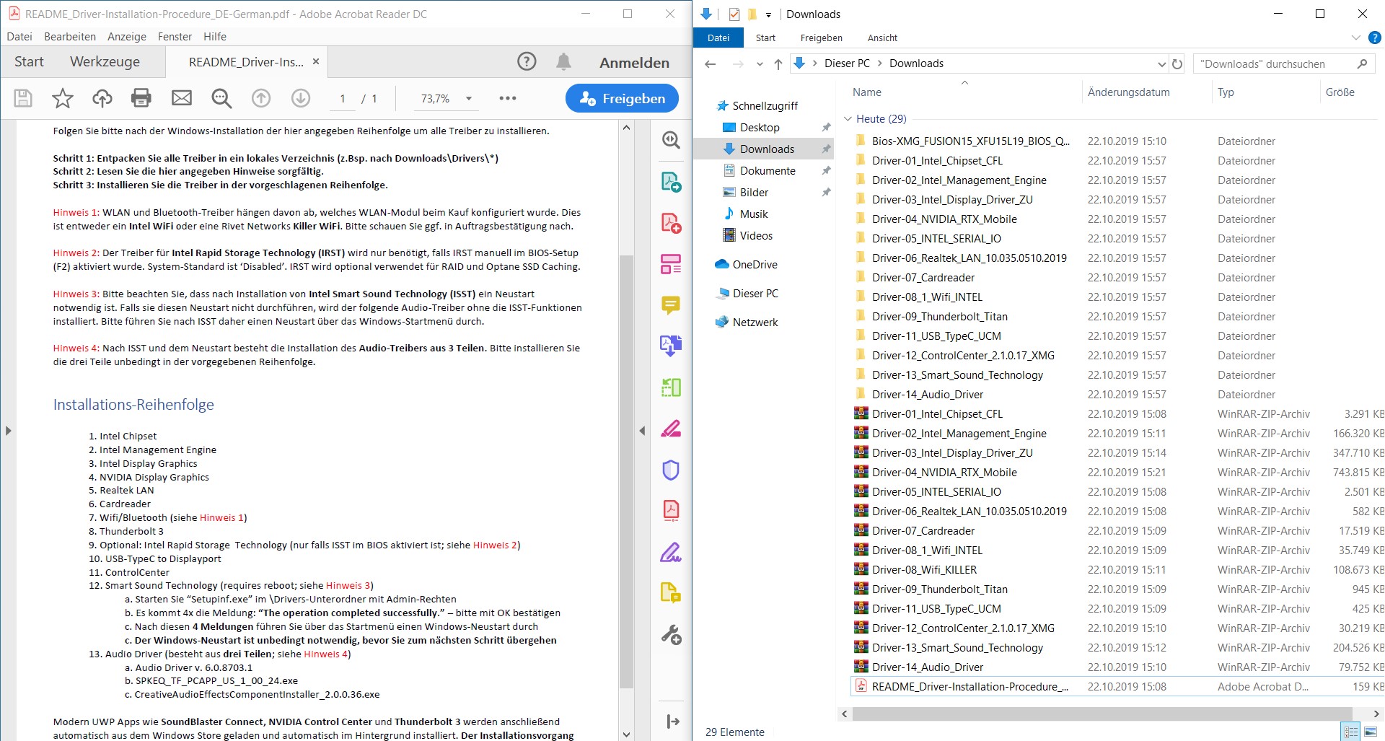The image size is (1385, 741).
Task: Open the Datei menu in Acrobat
Action: [19, 36]
